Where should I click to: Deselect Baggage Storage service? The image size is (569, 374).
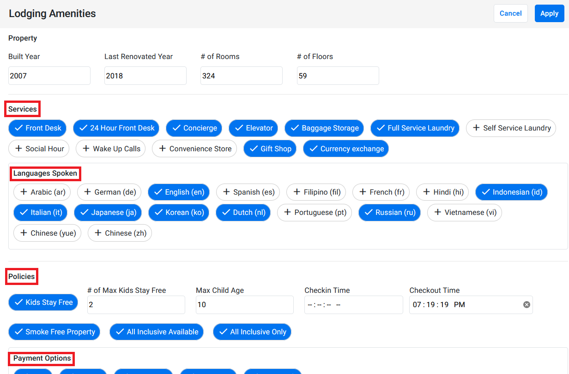click(324, 128)
